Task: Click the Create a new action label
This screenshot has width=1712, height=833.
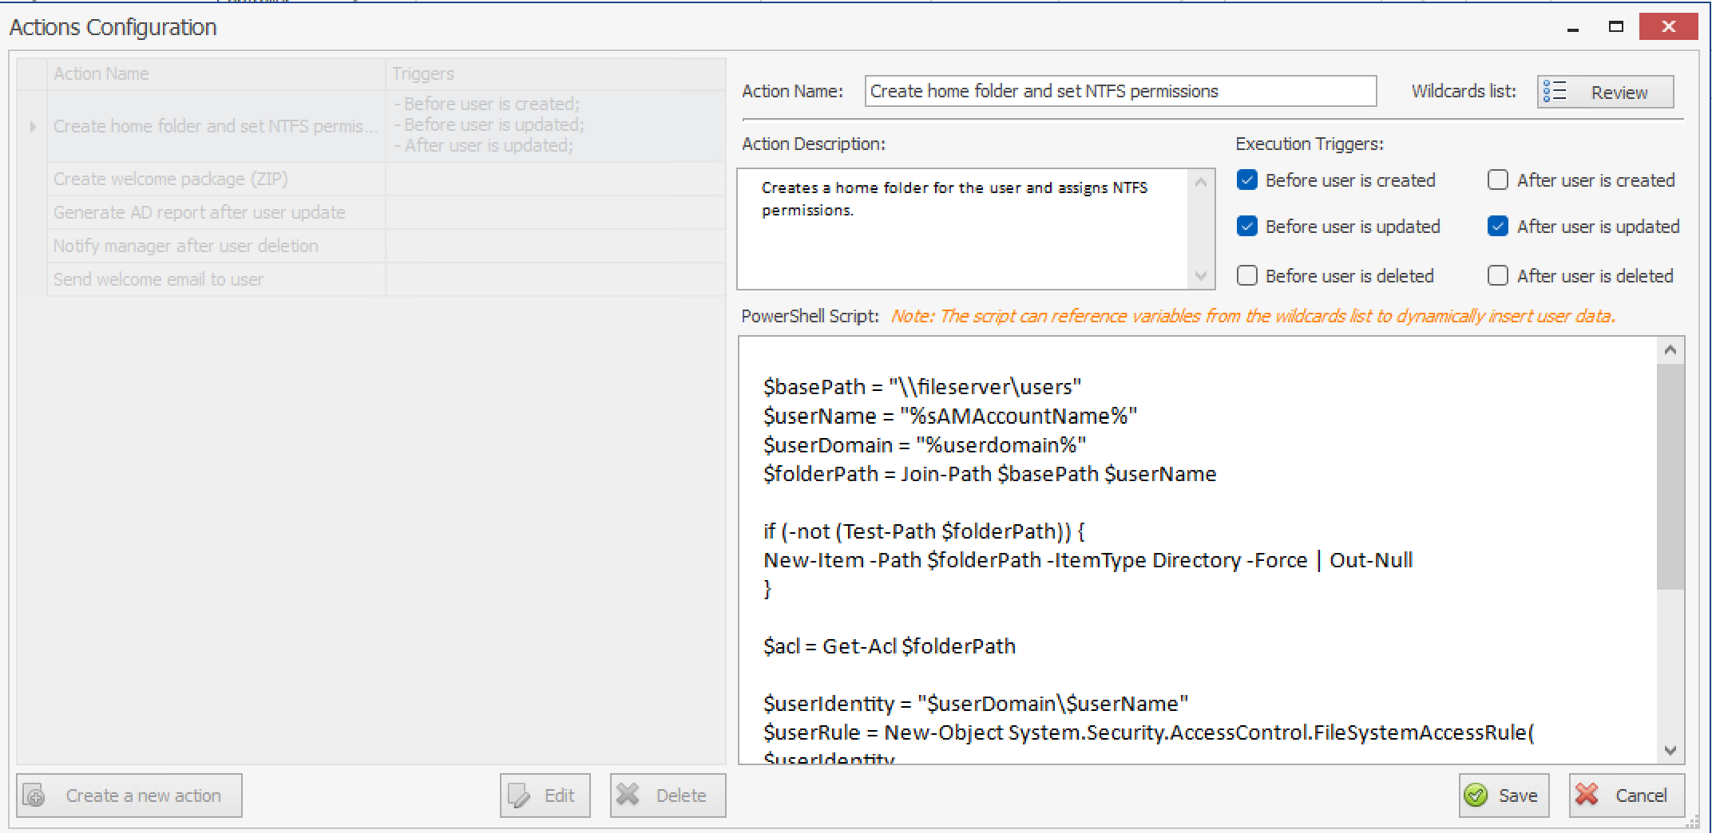Action: pyautogui.click(x=144, y=795)
